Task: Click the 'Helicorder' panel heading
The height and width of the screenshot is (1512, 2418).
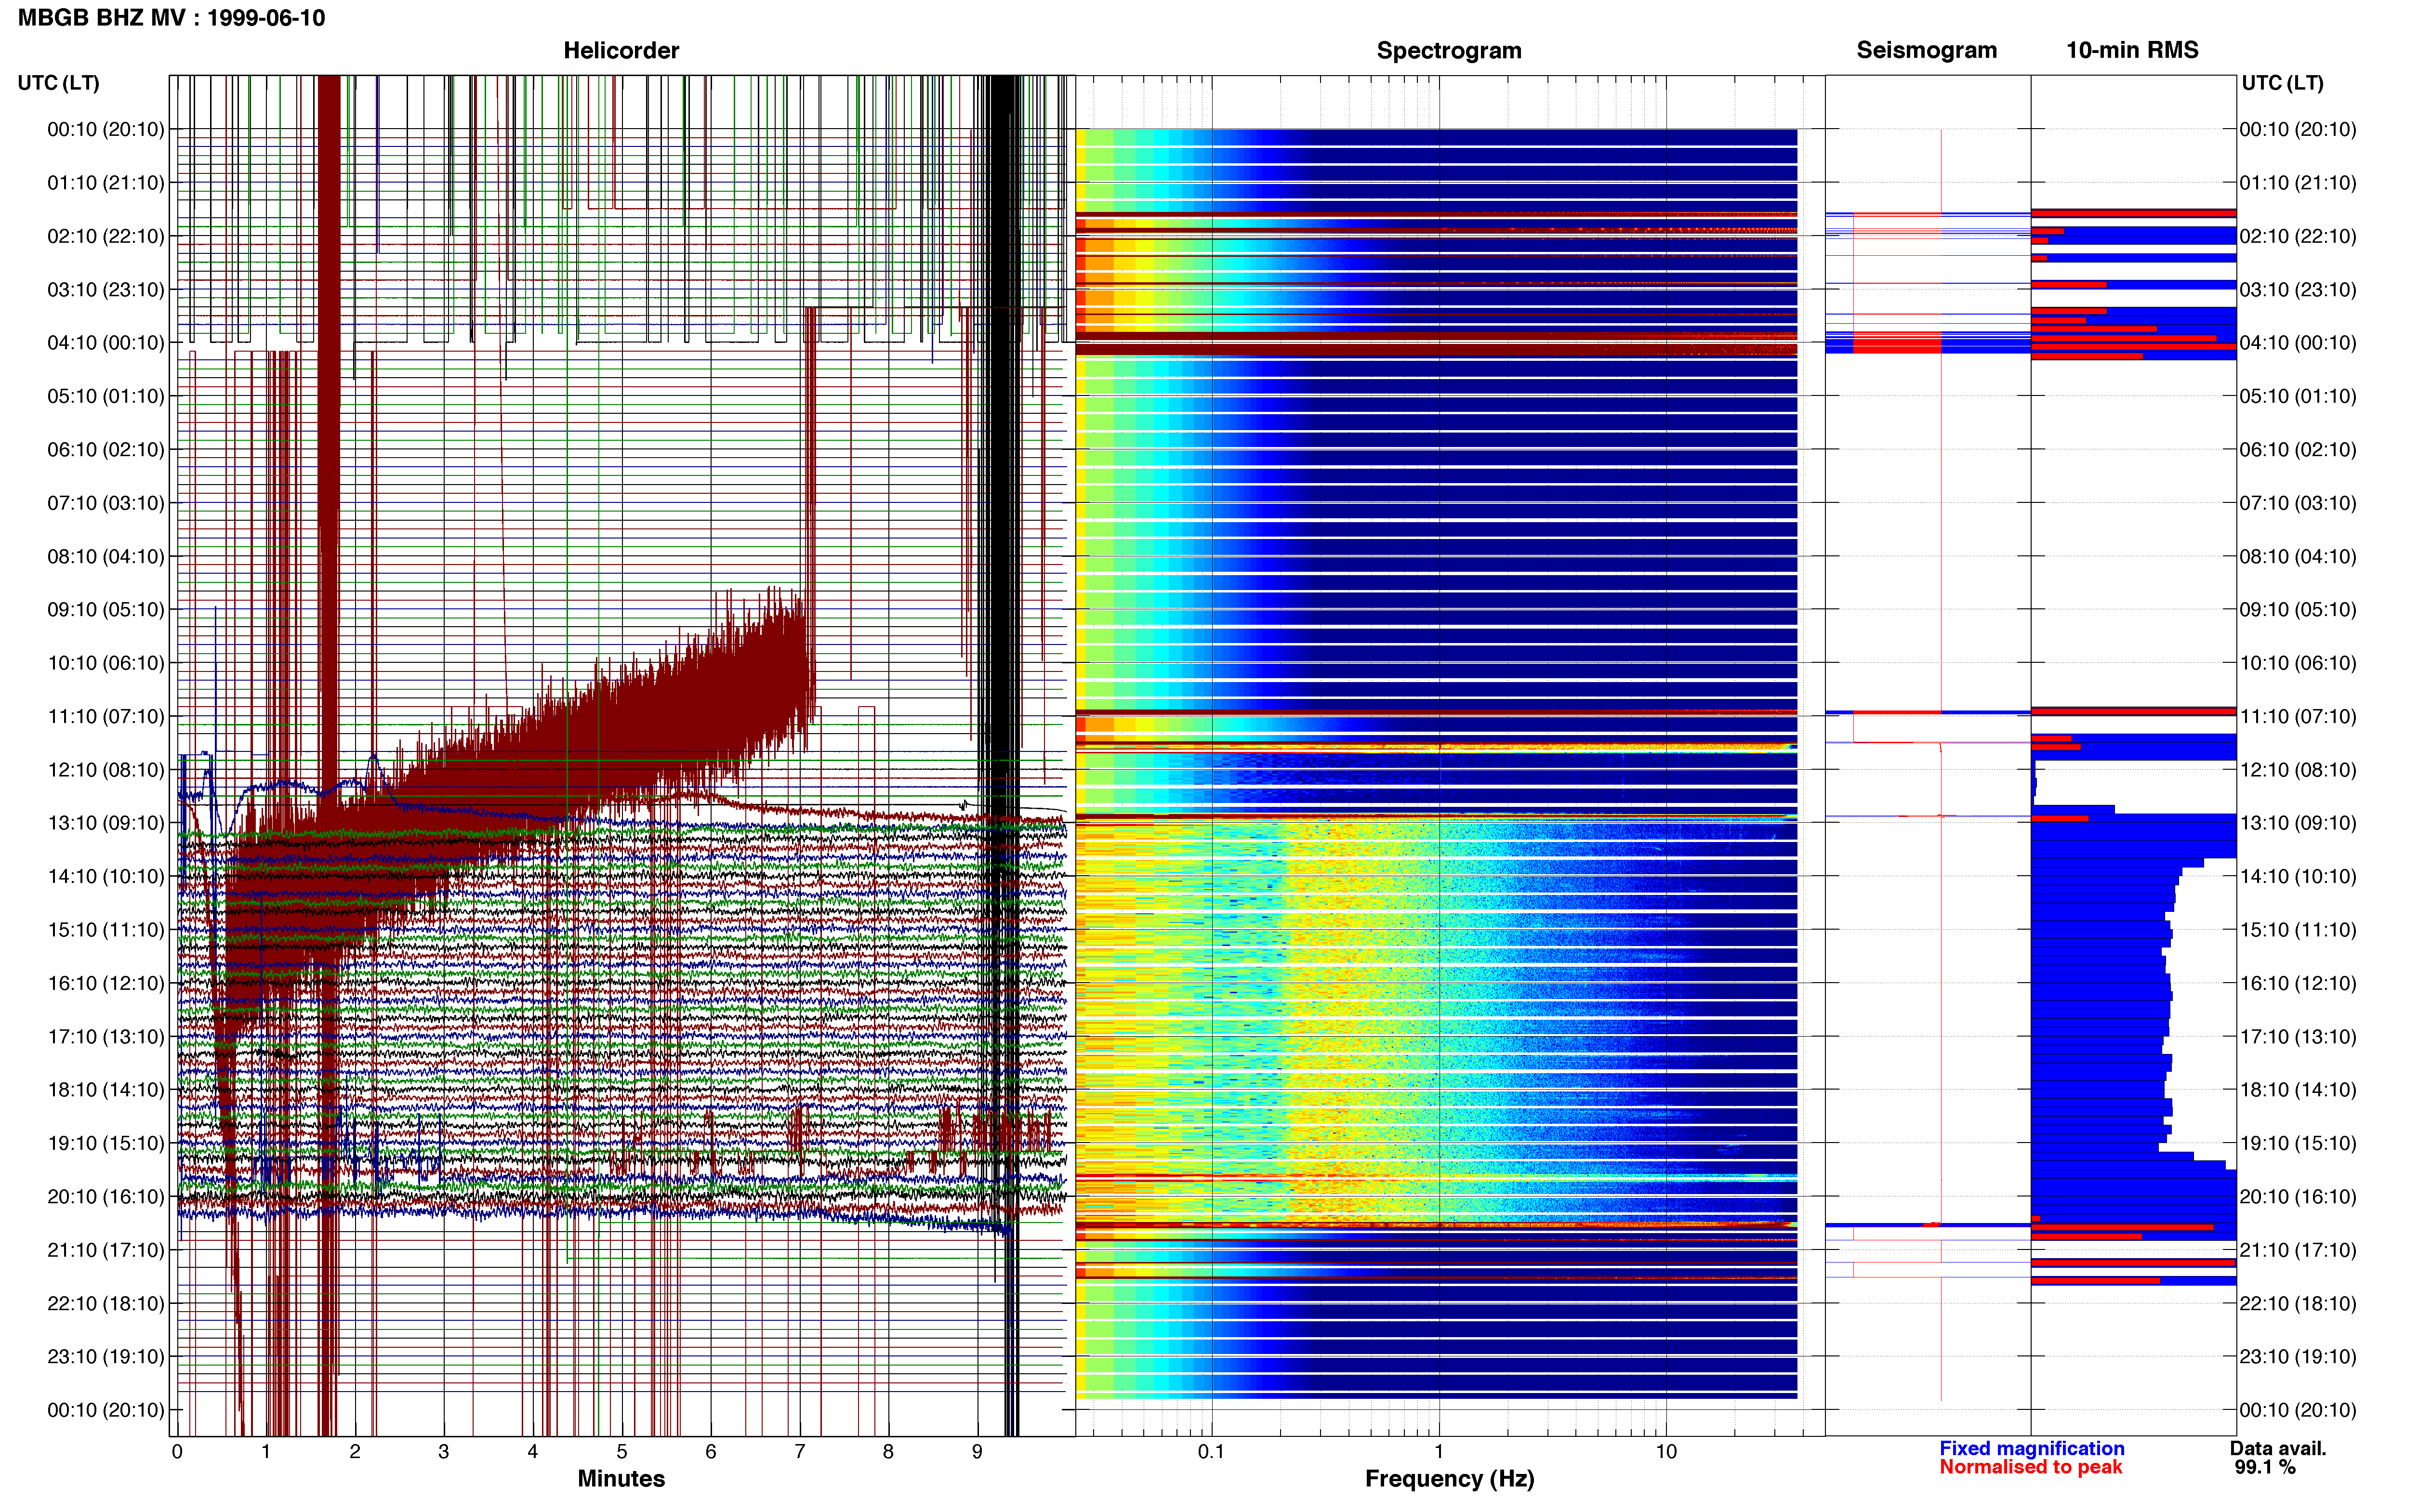Action: pyautogui.click(x=621, y=50)
